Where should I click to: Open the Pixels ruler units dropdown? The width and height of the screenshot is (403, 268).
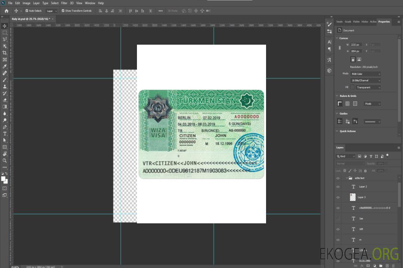pos(372,104)
